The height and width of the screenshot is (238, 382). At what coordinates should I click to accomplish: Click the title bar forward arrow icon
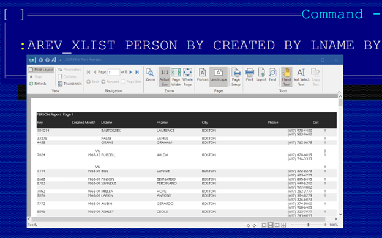48,60
